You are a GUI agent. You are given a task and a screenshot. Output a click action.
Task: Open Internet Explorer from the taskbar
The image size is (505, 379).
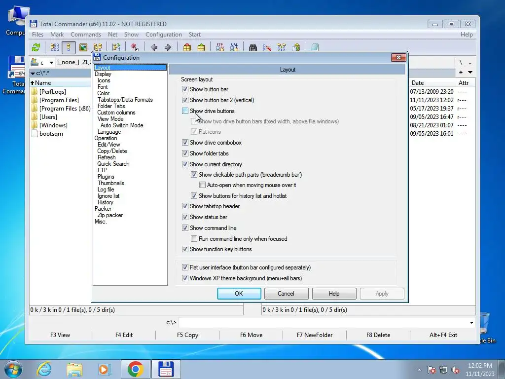[x=44, y=369]
